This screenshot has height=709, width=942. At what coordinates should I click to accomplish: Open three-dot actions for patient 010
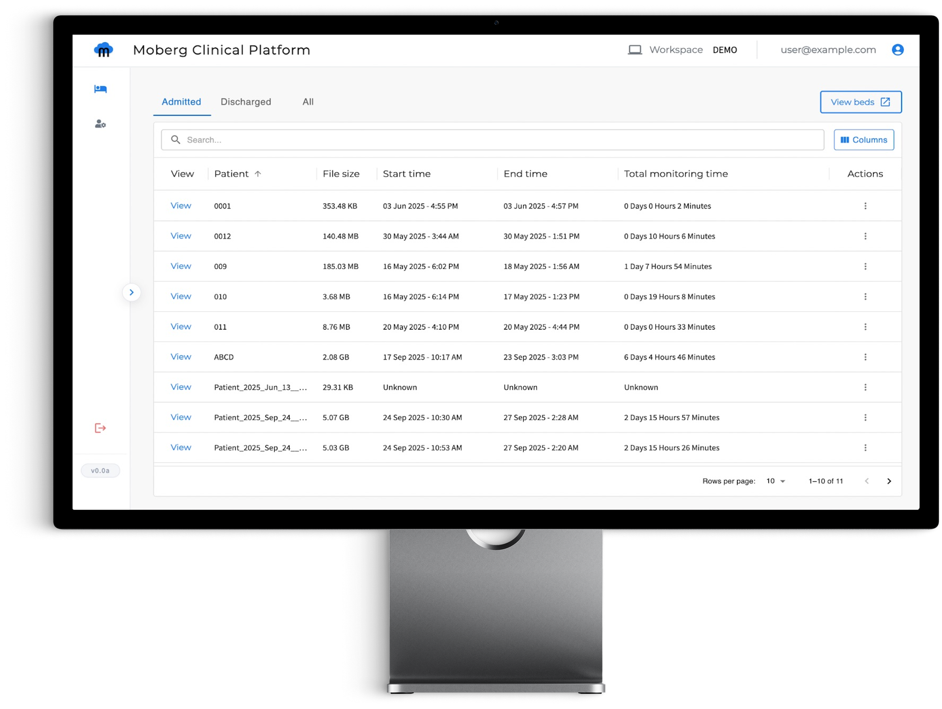tap(865, 297)
